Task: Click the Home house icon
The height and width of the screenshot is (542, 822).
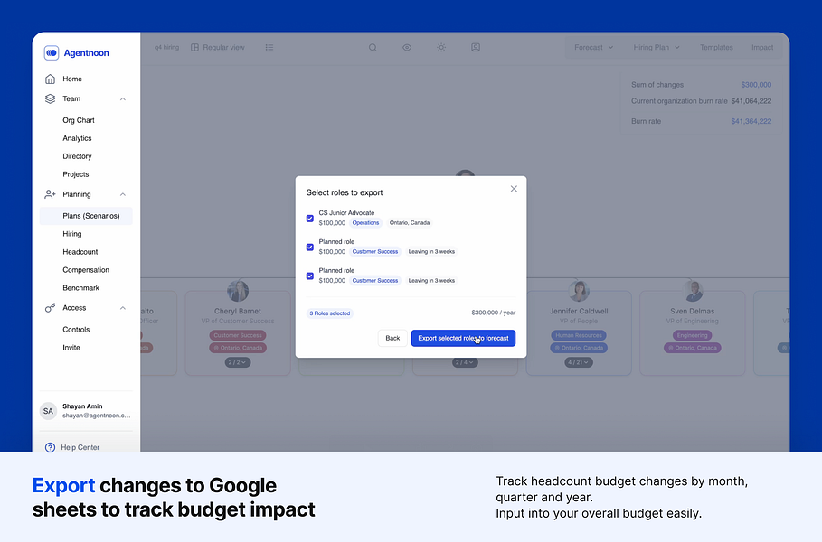Action: (x=50, y=79)
